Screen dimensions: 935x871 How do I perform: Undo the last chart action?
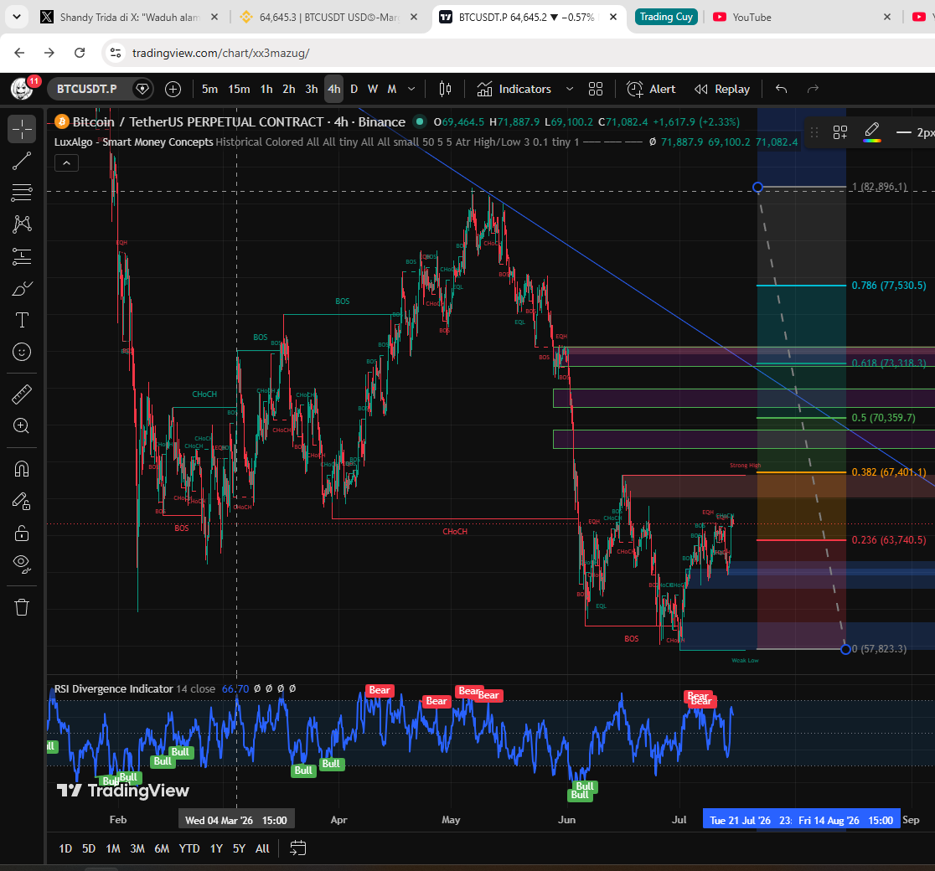(x=781, y=89)
